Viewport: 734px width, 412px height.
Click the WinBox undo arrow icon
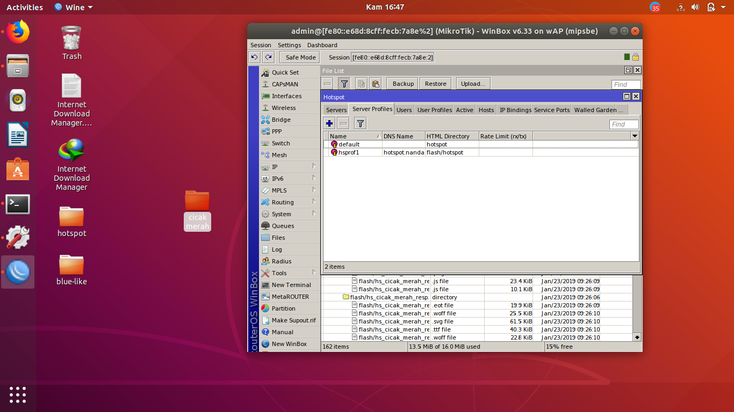coord(255,57)
